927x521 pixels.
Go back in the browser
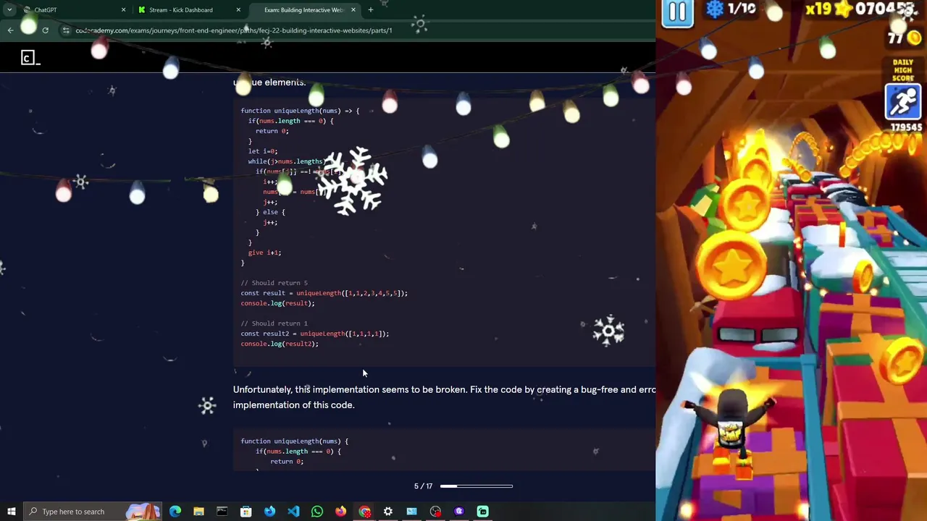click(10, 30)
